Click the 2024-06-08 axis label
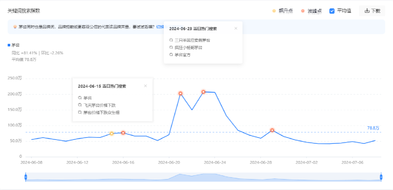Viewport: 393px width, 190px height. [31, 162]
